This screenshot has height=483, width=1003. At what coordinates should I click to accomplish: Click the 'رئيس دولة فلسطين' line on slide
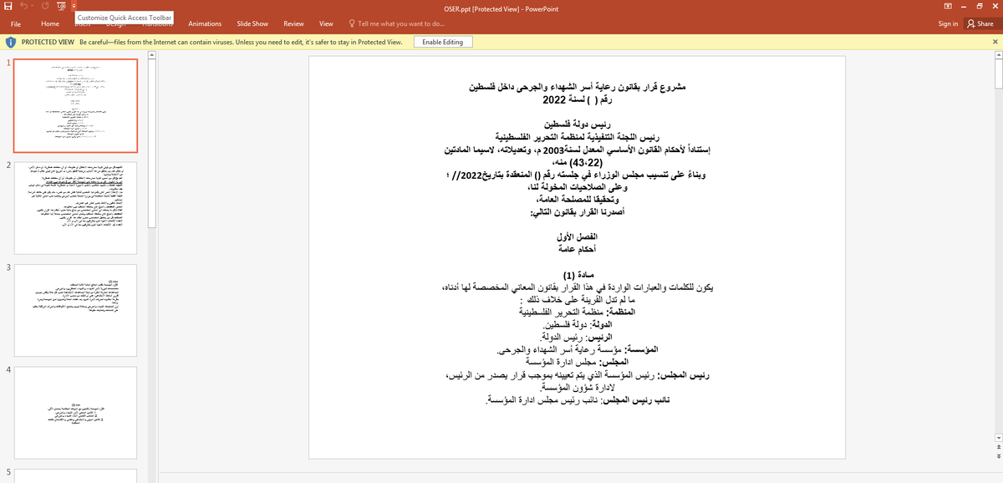(x=578, y=123)
